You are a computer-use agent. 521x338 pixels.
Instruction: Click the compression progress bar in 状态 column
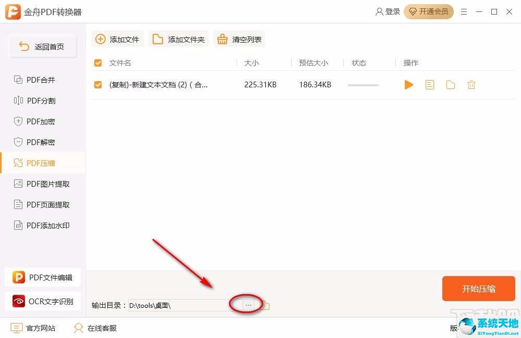pyautogui.click(x=363, y=85)
